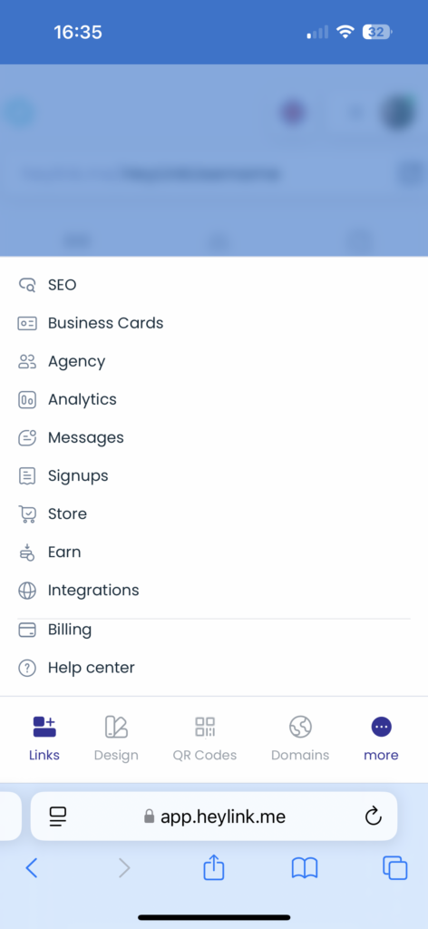Tap the app.heylink.me address bar
Screen dimensions: 428x929
coord(214,817)
